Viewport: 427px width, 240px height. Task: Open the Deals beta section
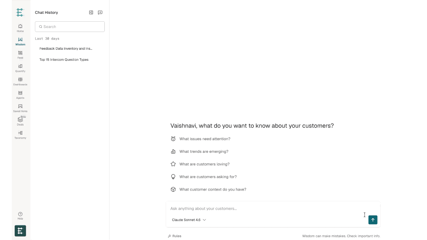pos(20,121)
